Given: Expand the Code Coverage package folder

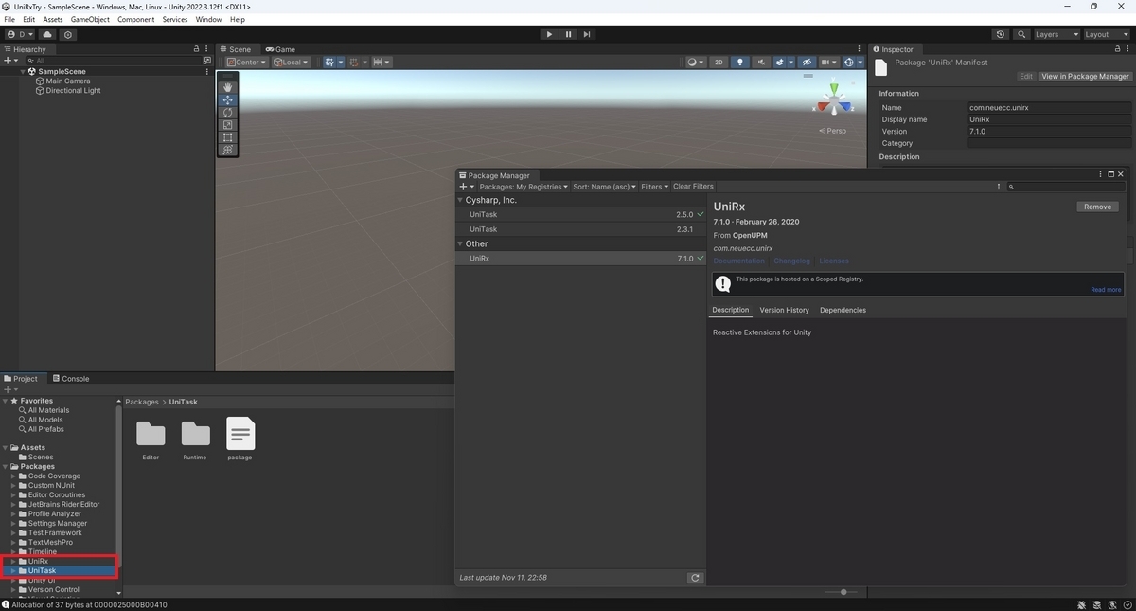Looking at the screenshot, I should (x=13, y=476).
